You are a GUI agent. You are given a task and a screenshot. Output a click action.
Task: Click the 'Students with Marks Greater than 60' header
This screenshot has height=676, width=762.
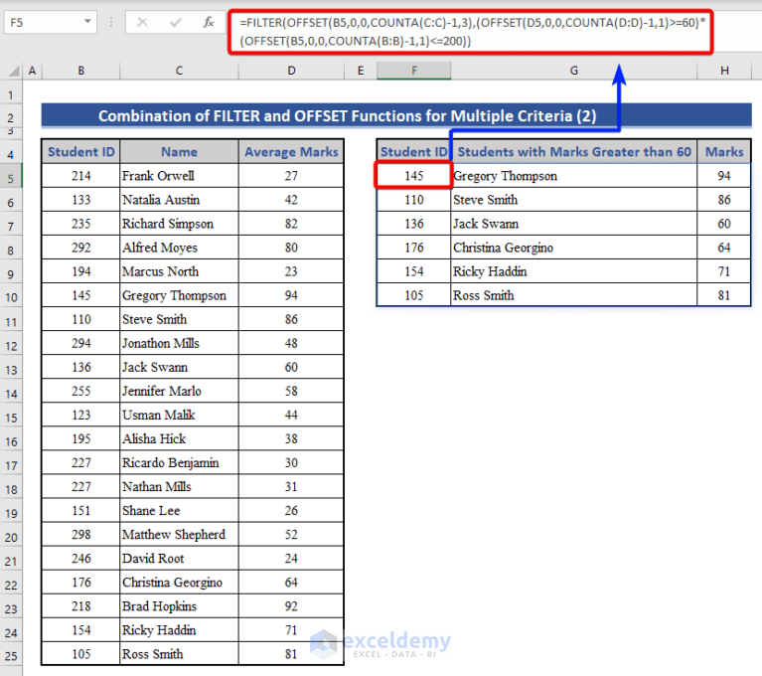(x=574, y=152)
